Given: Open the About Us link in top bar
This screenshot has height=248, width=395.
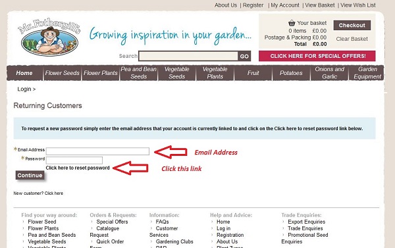Looking at the screenshot, I should coord(226,5).
